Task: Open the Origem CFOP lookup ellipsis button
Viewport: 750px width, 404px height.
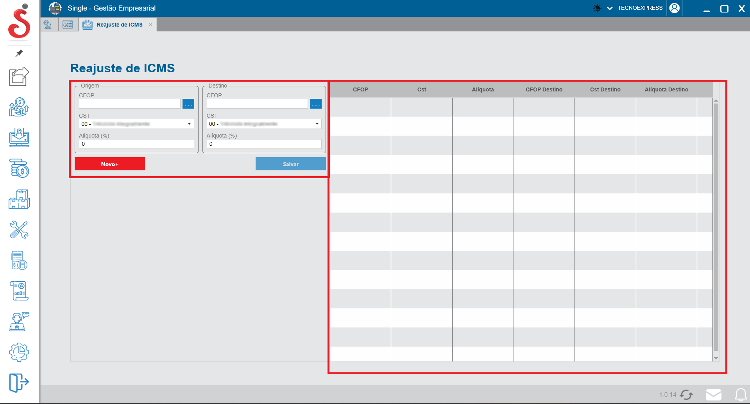Action: (x=188, y=104)
